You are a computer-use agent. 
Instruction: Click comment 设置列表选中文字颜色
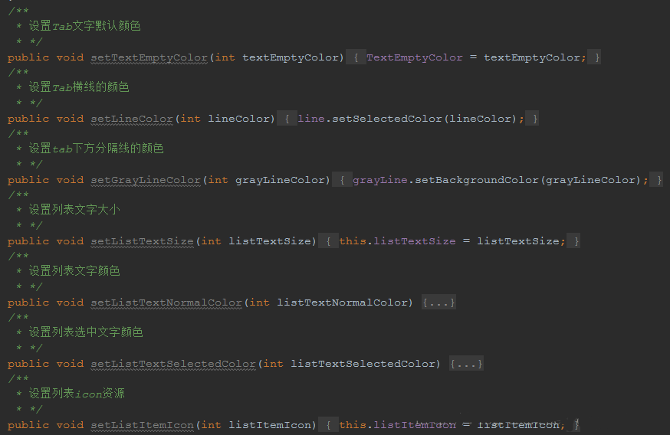coord(85,332)
